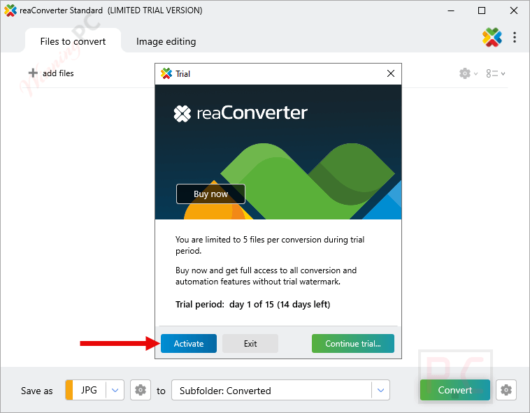The width and height of the screenshot is (530, 413).
Task: Open the Image editing tab
Action: [166, 41]
